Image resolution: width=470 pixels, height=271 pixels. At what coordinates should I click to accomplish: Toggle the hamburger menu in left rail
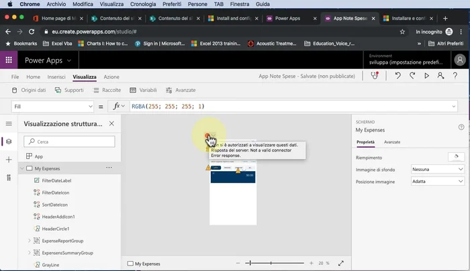click(9, 123)
